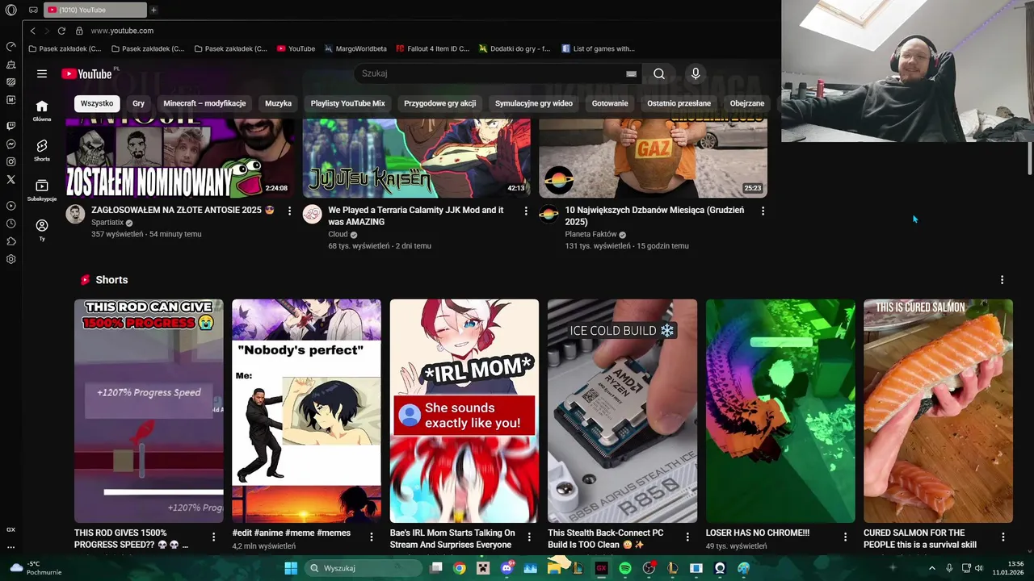Image resolution: width=1034 pixels, height=581 pixels.
Task: Reload the YouTube page
Action: click(61, 31)
